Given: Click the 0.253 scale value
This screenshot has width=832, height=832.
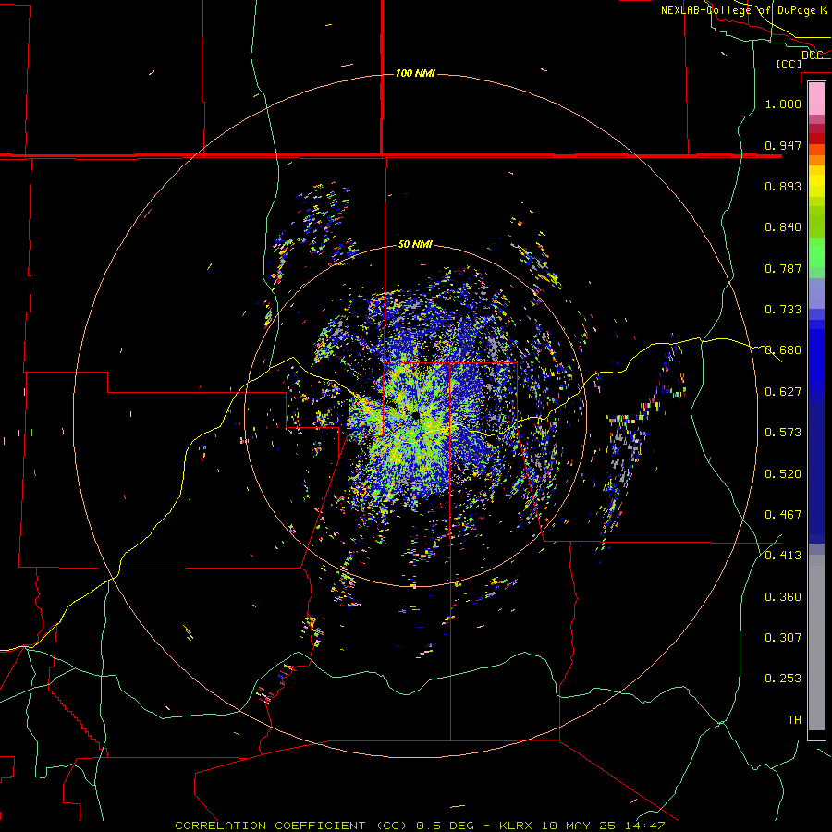Looking at the screenshot, I should (x=783, y=679).
